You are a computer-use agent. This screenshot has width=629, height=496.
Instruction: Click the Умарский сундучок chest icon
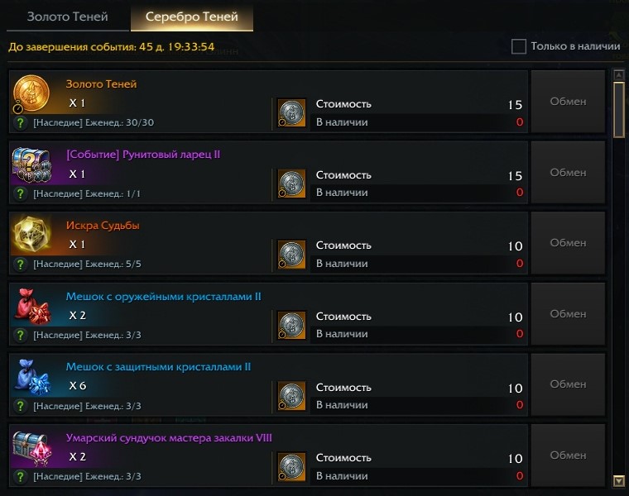[31, 447]
